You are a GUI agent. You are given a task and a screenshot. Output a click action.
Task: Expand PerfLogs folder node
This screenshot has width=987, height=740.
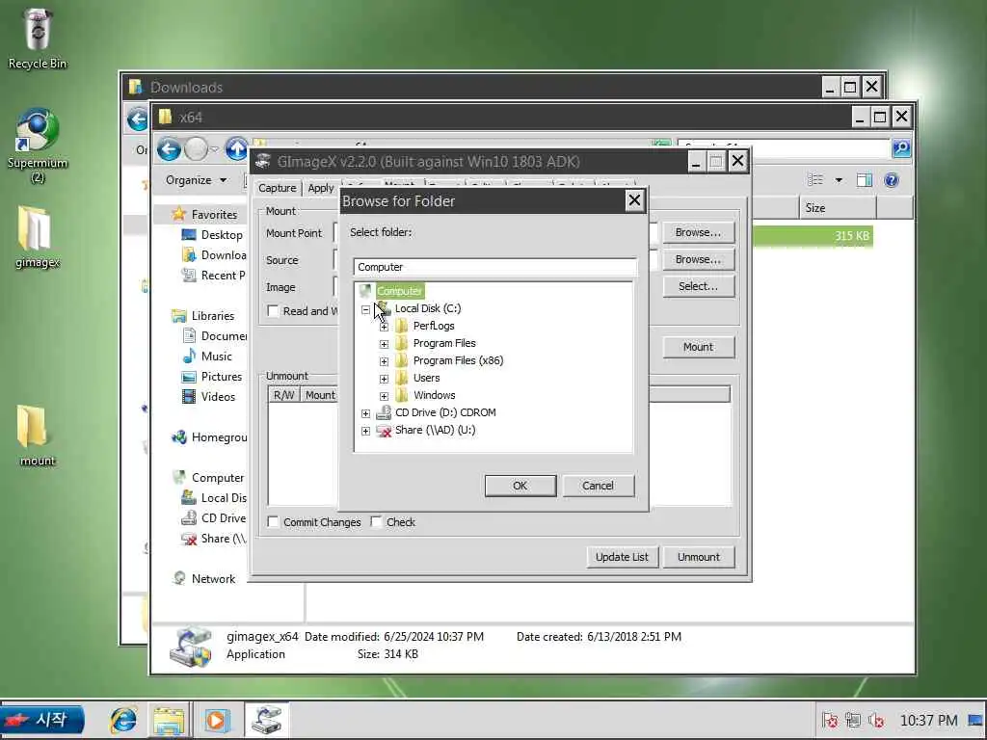point(384,327)
